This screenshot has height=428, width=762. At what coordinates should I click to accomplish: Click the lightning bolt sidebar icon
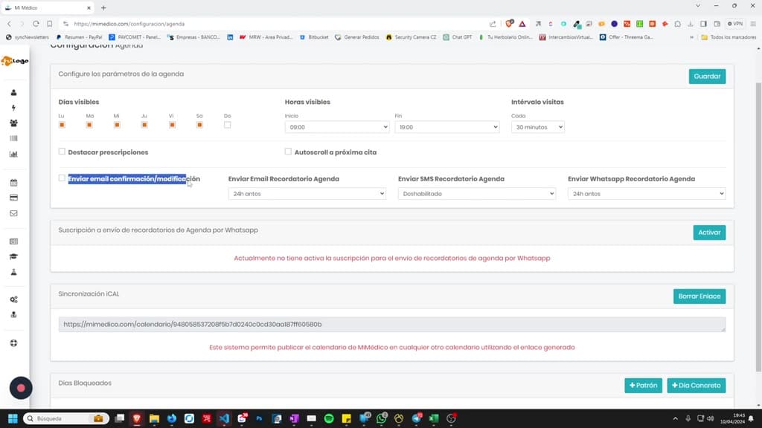click(13, 108)
